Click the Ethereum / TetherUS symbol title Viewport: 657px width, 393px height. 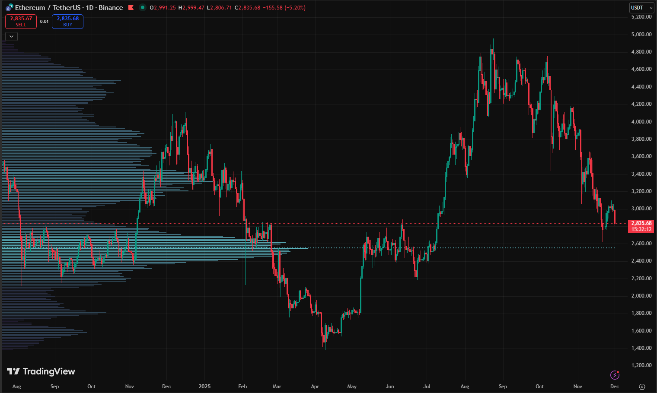click(48, 8)
